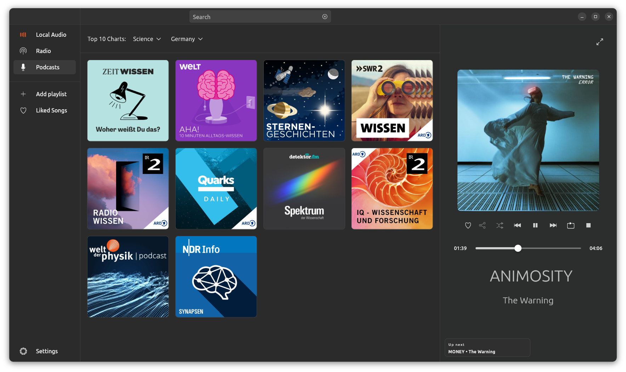Select the Podcasts sidebar item
This screenshot has width=626, height=372.
pos(45,67)
